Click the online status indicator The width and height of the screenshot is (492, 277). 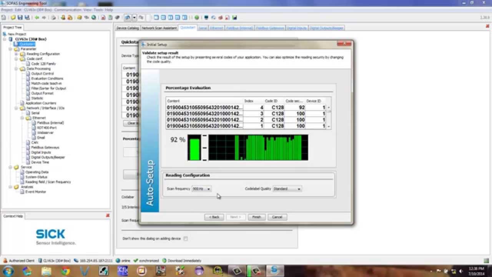pyautogui.click(x=123, y=260)
